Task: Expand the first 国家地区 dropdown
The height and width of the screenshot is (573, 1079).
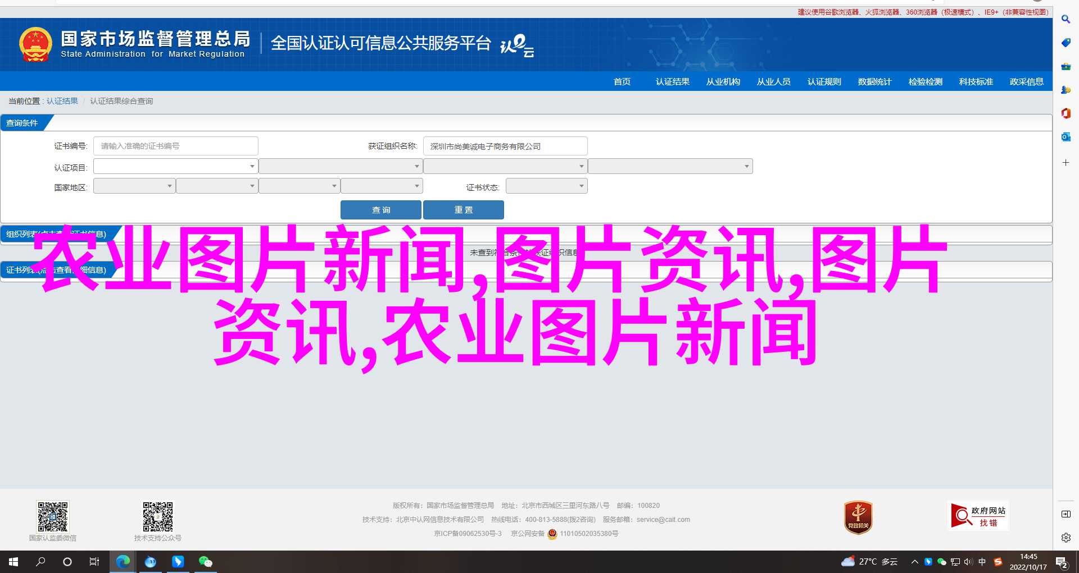Action: click(134, 186)
